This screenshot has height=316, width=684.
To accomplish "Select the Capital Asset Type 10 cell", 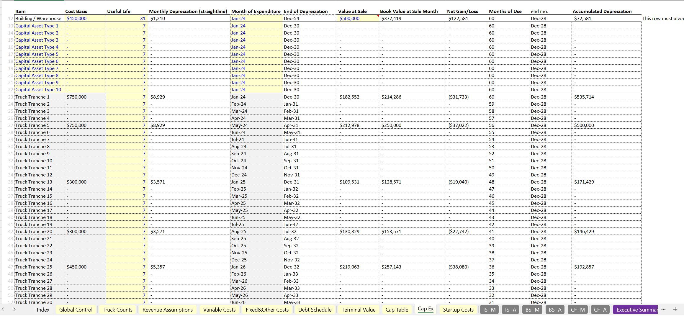I will point(39,89).
